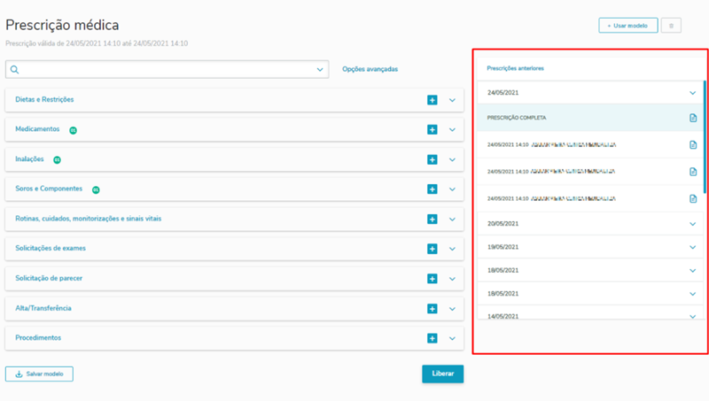Collapse the 24/05/2021 prescriptions group
This screenshot has height=401, width=709.
[x=692, y=93]
